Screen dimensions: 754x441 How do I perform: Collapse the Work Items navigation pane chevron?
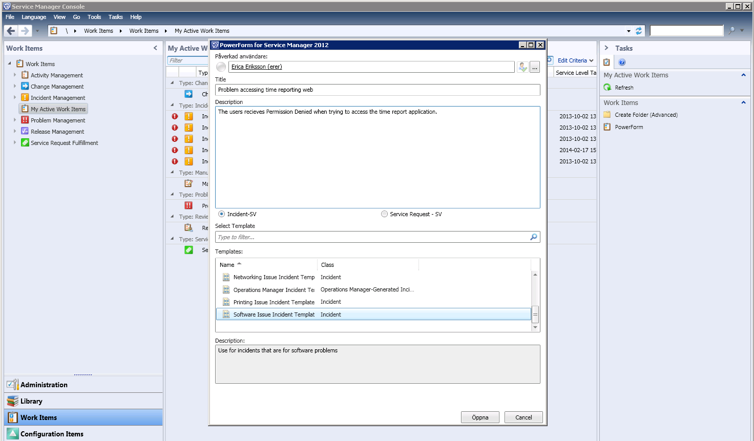[x=155, y=48]
